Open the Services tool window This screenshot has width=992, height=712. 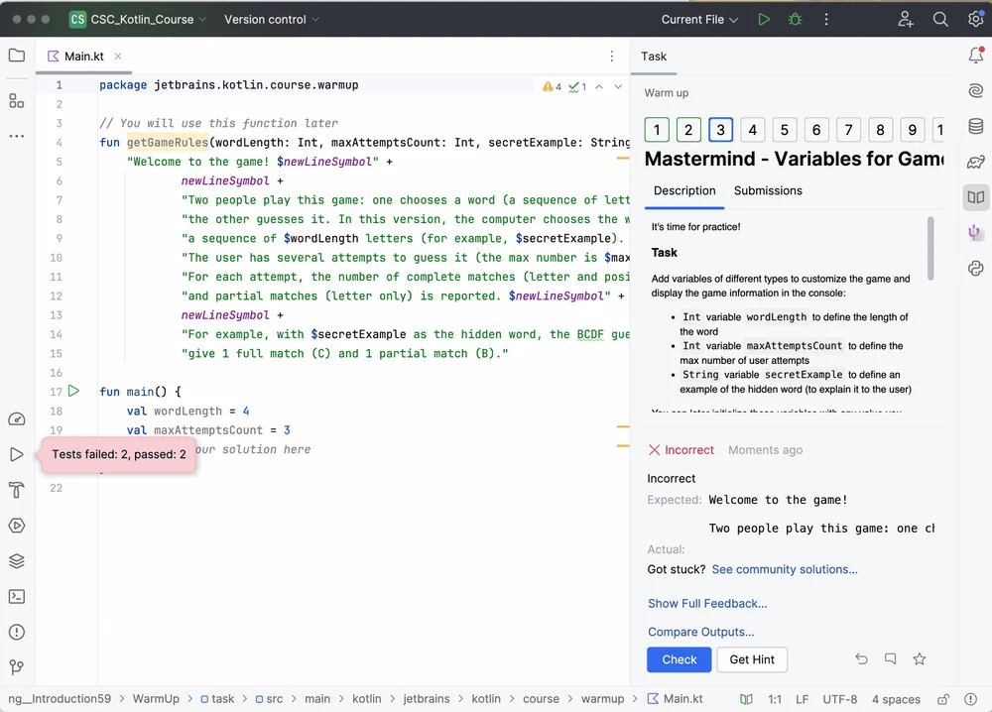coord(17,526)
